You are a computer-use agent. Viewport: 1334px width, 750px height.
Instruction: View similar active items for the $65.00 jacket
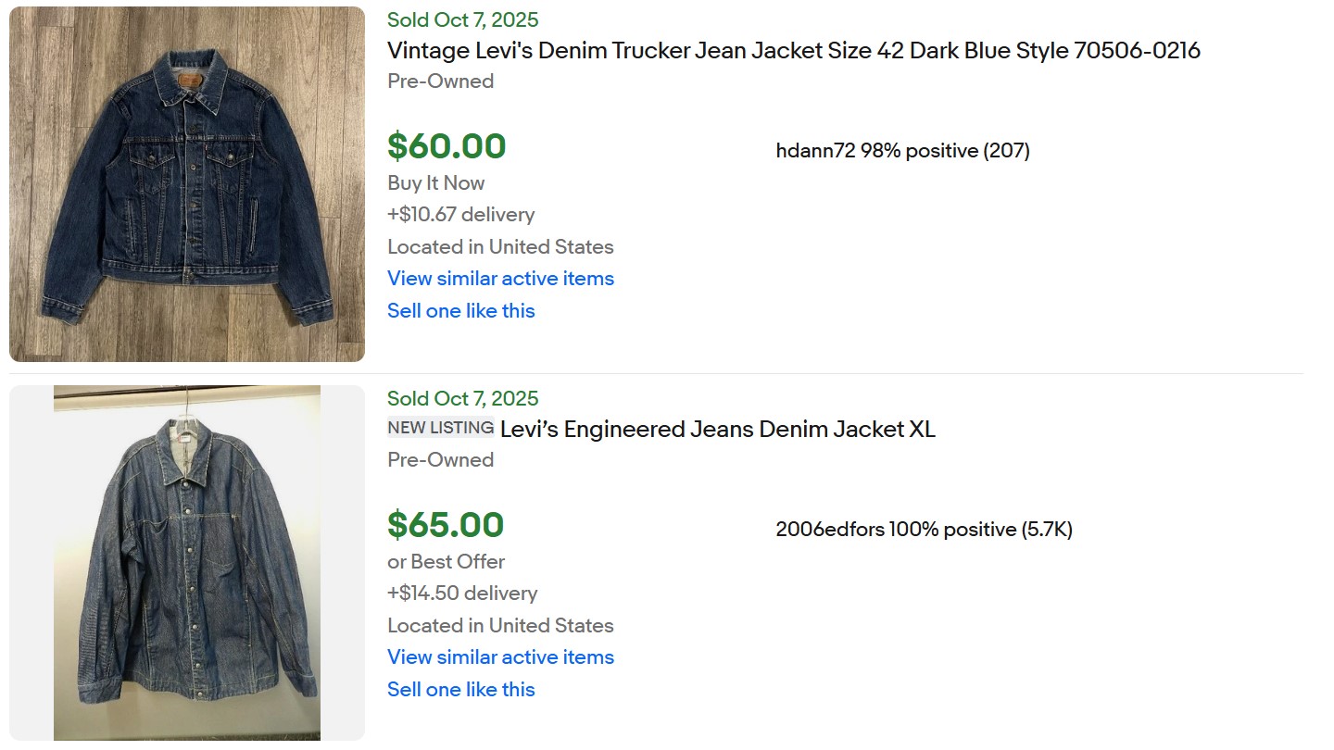pyautogui.click(x=500, y=656)
